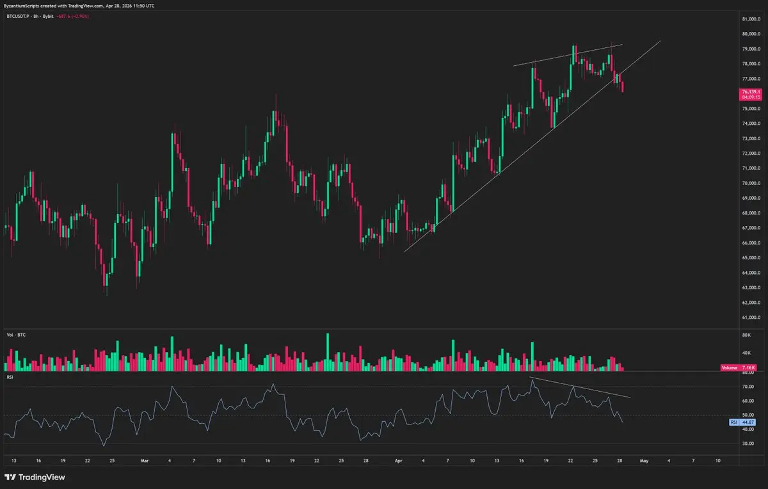768x489 pixels.
Task: Click the 60.00 RSI scale label
Action: point(747,401)
